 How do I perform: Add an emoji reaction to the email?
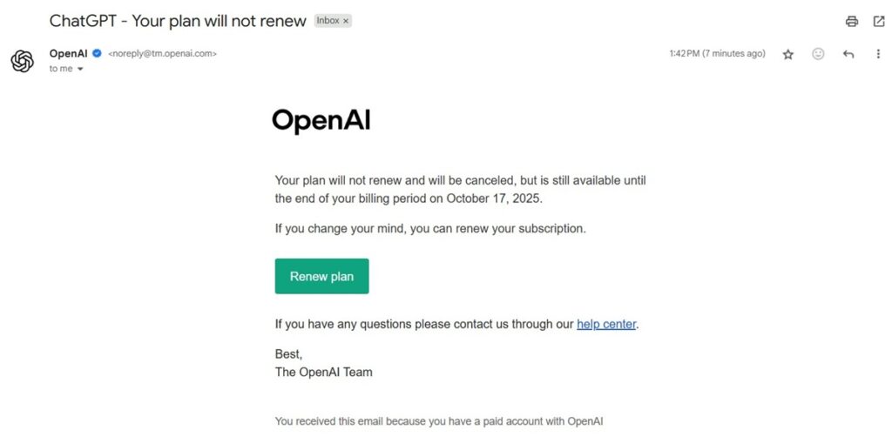click(x=818, y=54)
